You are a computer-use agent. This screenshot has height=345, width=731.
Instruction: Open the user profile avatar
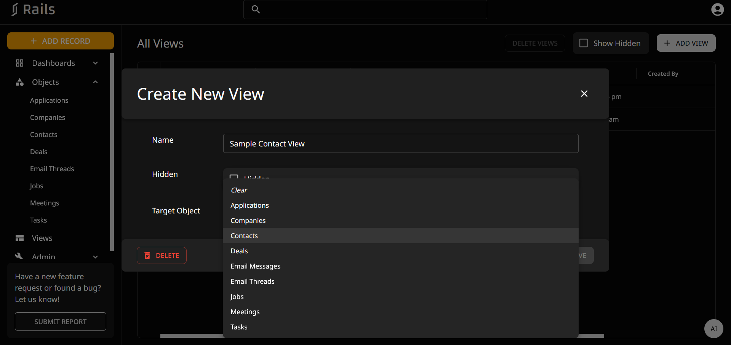point(717,10)
